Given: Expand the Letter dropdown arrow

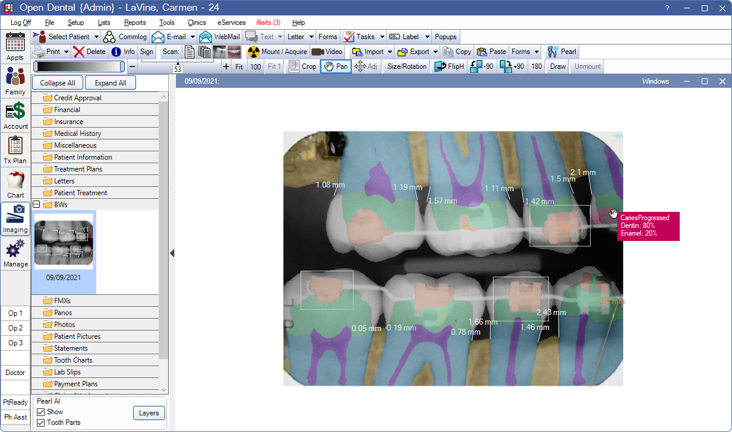Looking at the screenshot, I should point(310,37).
